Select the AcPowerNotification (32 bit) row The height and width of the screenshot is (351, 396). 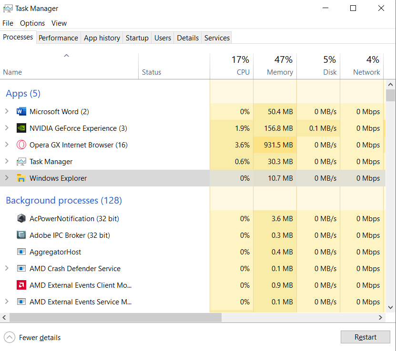(x=193, y=218)
